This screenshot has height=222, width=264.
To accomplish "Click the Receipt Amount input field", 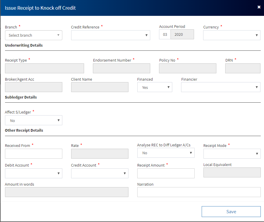I will click(166, 173).
